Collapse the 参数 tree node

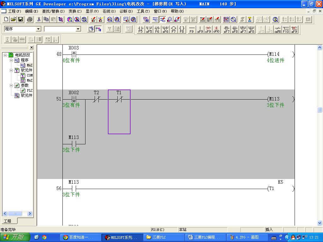click(11, 85)
